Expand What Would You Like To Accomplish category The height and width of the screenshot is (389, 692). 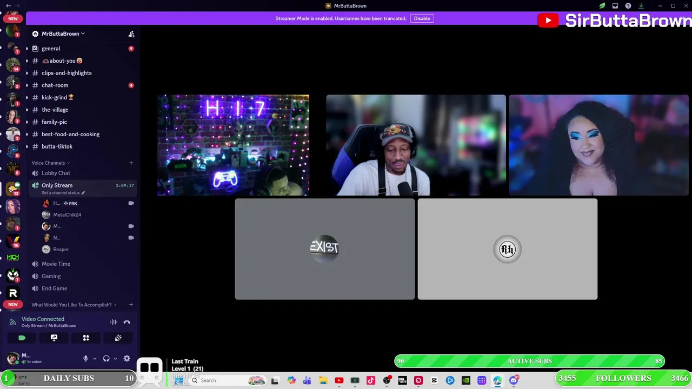click(x=73, y=305)
